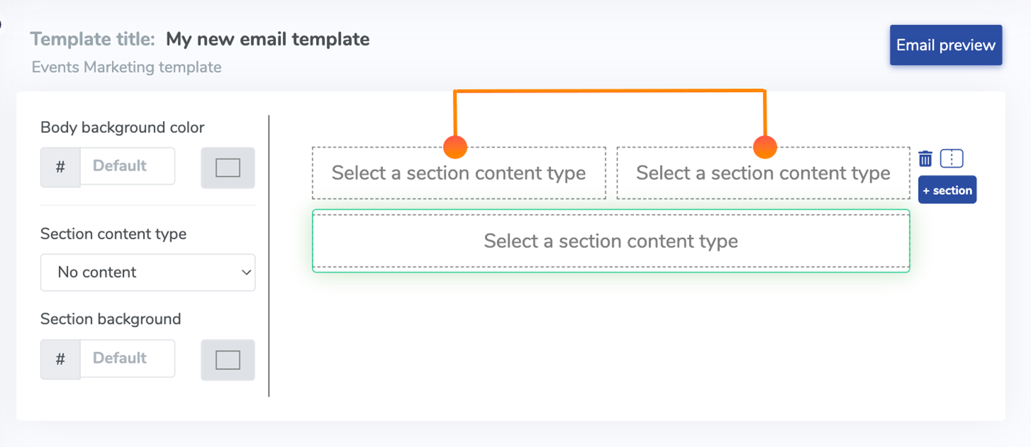1031x447 pixels.
Task: Open the Section background color swatch picker
Action: tap(227, 360)
